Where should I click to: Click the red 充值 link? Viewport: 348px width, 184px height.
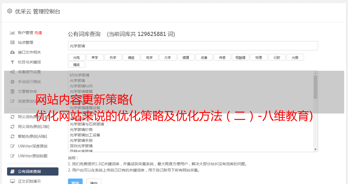38,33
